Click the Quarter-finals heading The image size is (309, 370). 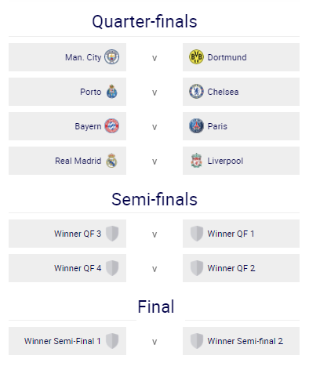(x=144, y=21)
